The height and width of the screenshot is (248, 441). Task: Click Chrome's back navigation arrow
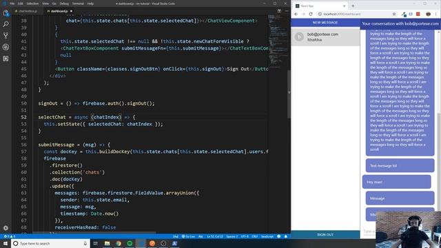(x=296, y=14)
